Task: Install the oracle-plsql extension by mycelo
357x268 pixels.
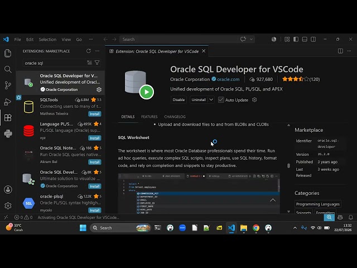Action: (94, 210)
